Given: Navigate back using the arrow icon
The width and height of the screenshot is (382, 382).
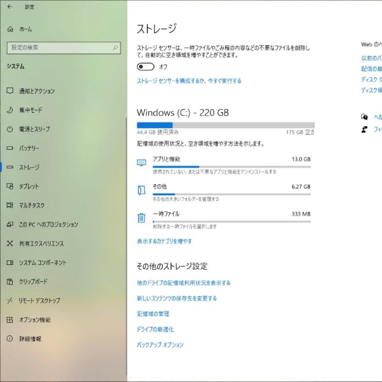Looking at the screenshot, I should 10,7.
